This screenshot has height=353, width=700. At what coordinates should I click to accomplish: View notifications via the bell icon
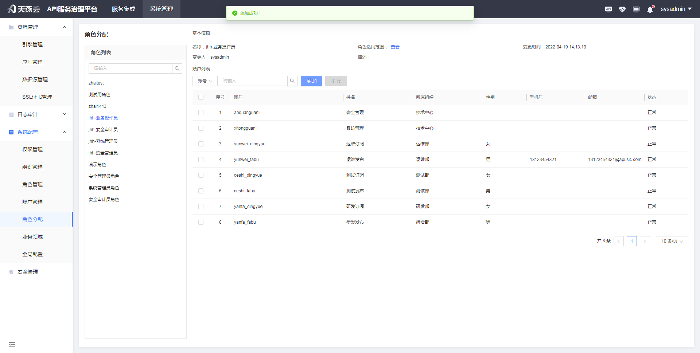(x=650, y=9)
